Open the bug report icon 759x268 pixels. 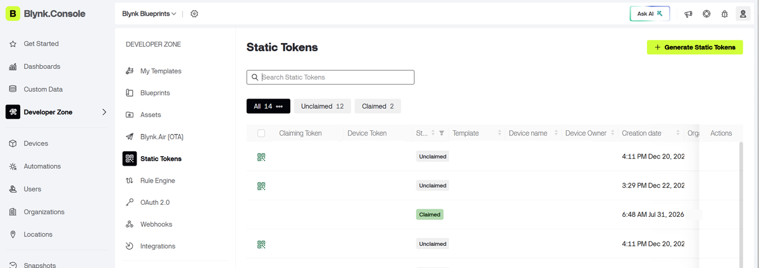[725, 14]
